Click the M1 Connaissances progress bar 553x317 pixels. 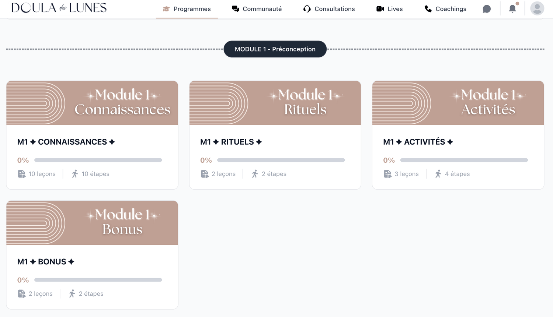98,160
